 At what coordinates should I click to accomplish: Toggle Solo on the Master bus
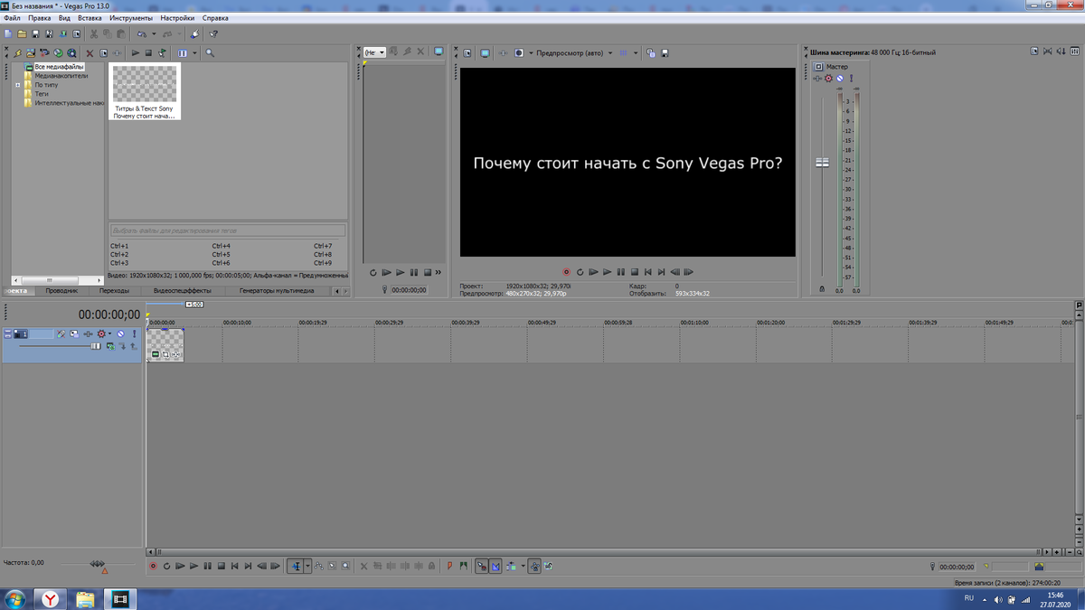tap(851, 79)
